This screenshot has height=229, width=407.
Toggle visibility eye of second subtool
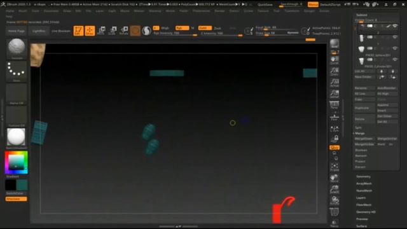[395, 37]
